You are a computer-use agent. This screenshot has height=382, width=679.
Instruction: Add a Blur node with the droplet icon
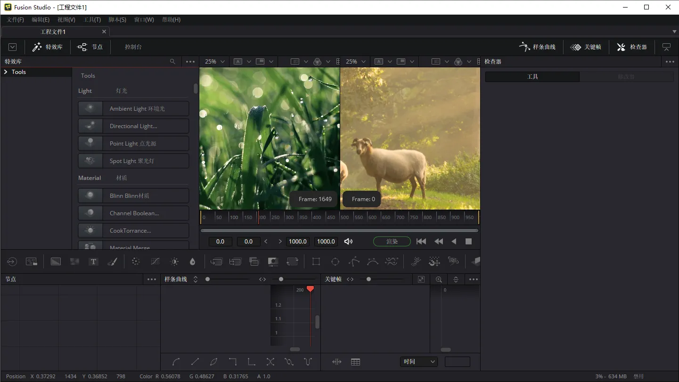tap(192, 261)
